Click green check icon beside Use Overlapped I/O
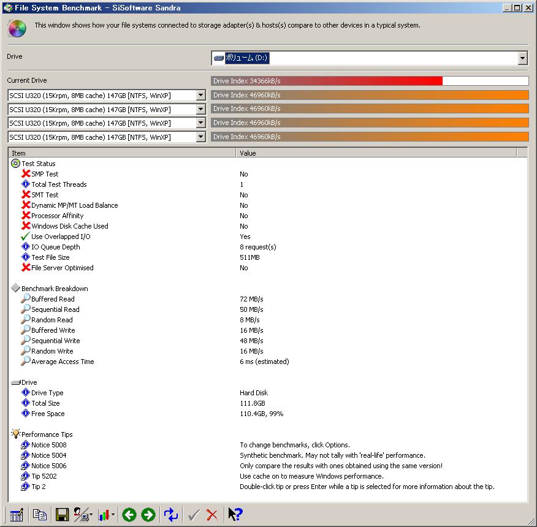 (25, 237)
